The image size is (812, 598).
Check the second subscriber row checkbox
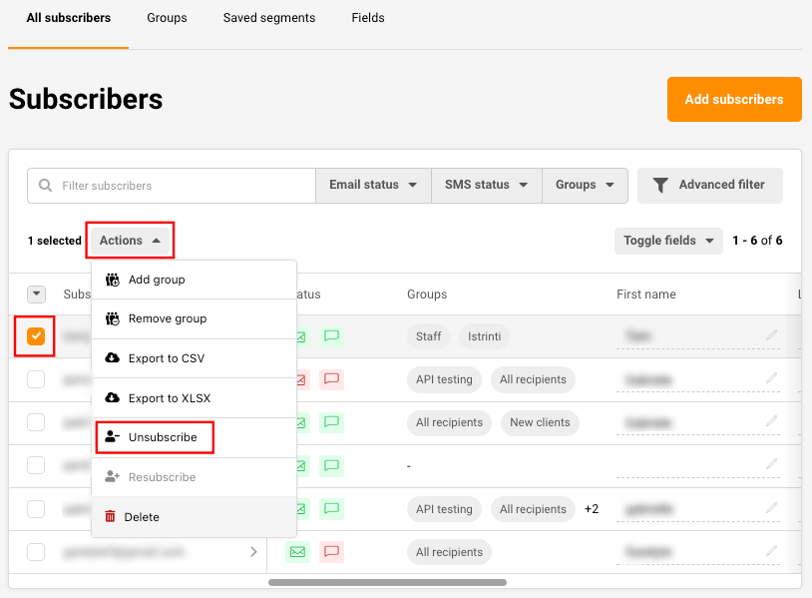(x=36, y=379)
